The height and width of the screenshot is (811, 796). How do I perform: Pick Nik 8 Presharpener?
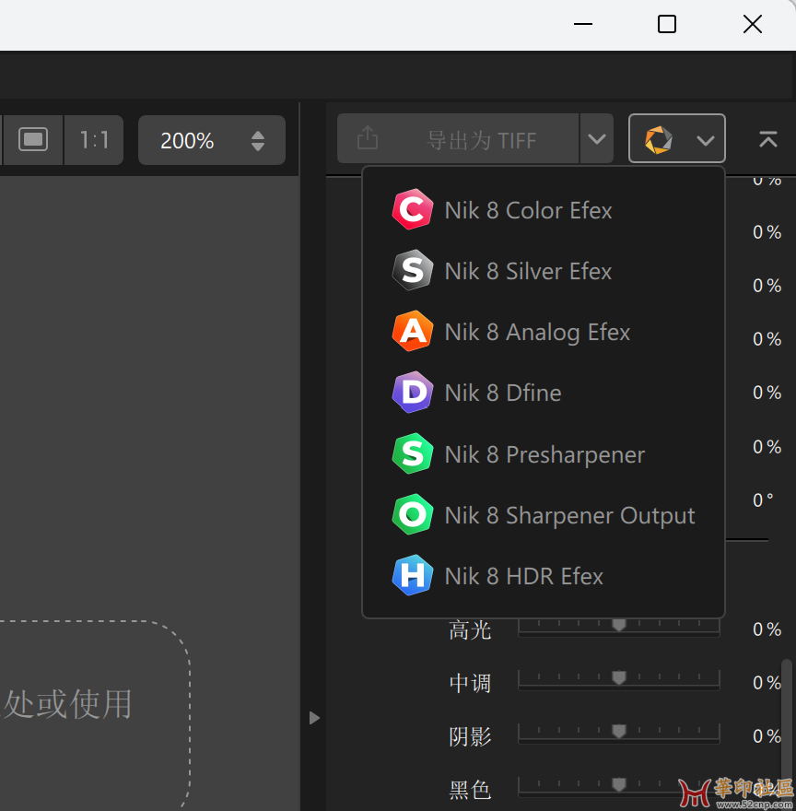click(543, 454)
